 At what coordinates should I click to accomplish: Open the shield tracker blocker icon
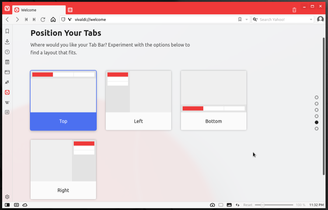[63, 19]
